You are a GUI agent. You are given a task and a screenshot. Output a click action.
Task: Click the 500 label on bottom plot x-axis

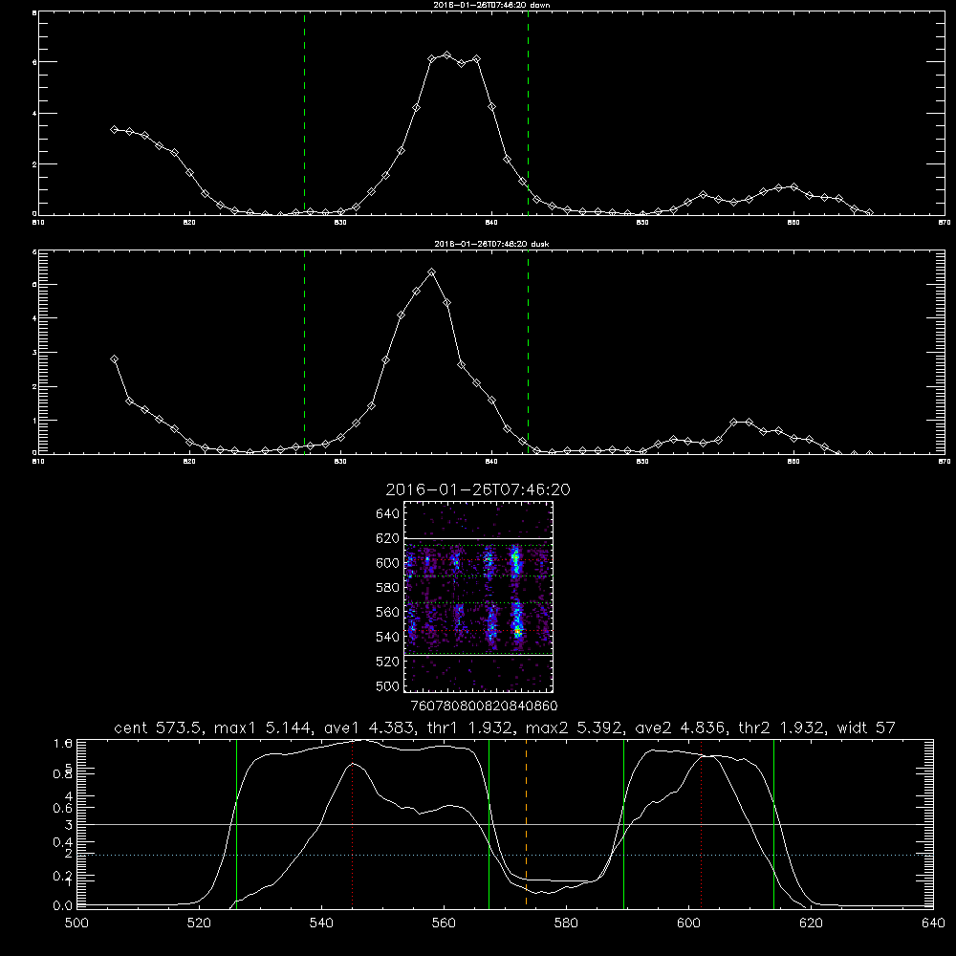pyautogui.click(x=76, y=923)
